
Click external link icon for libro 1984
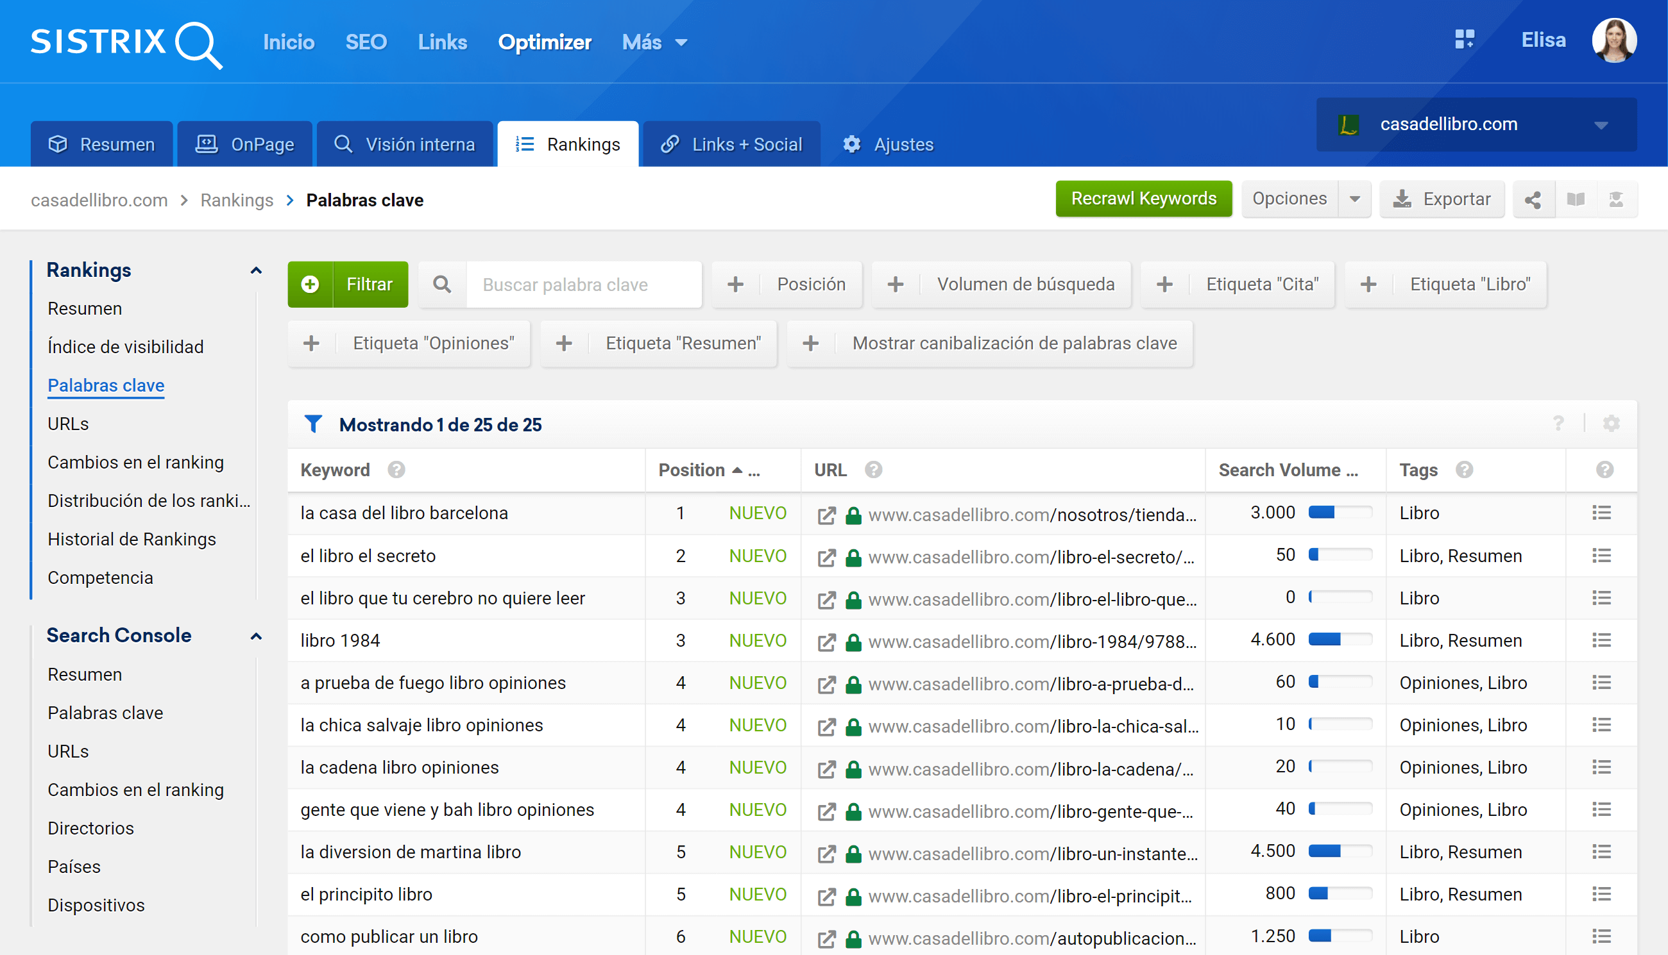tap(826, 642)
